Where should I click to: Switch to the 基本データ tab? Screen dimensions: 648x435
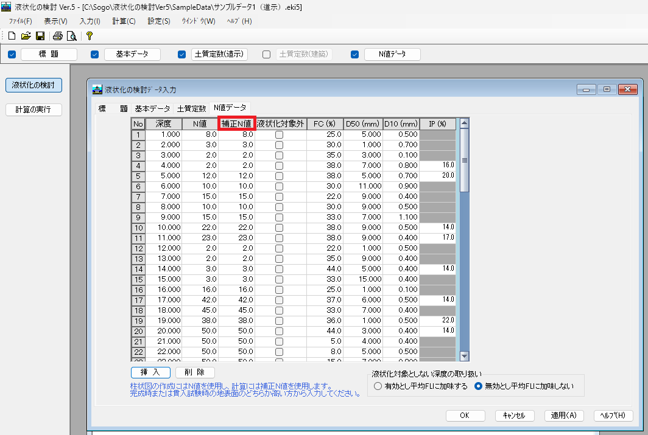[x=152, y=109]
